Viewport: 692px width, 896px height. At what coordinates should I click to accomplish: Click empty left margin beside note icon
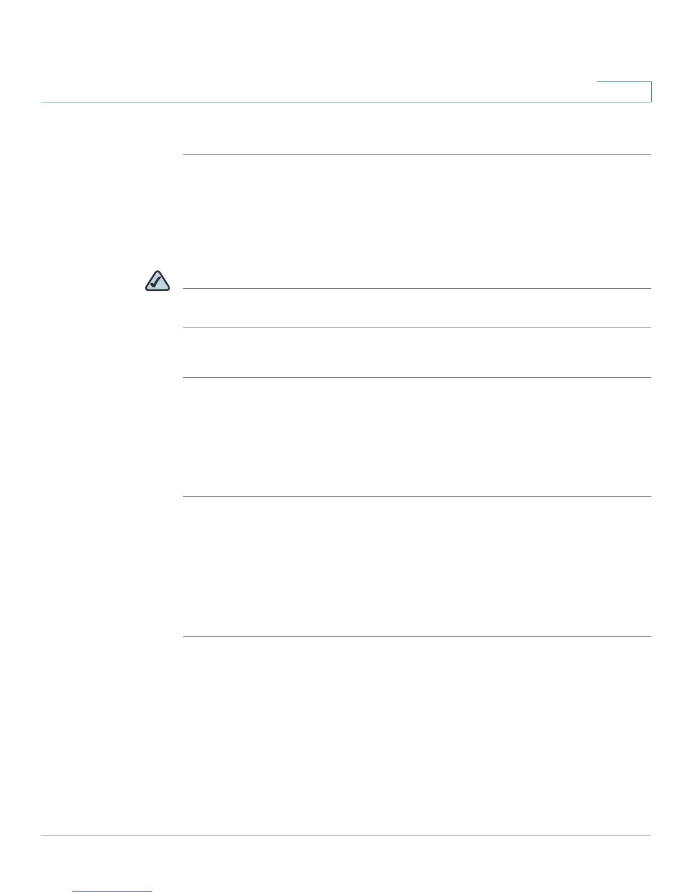pos(90,281)
